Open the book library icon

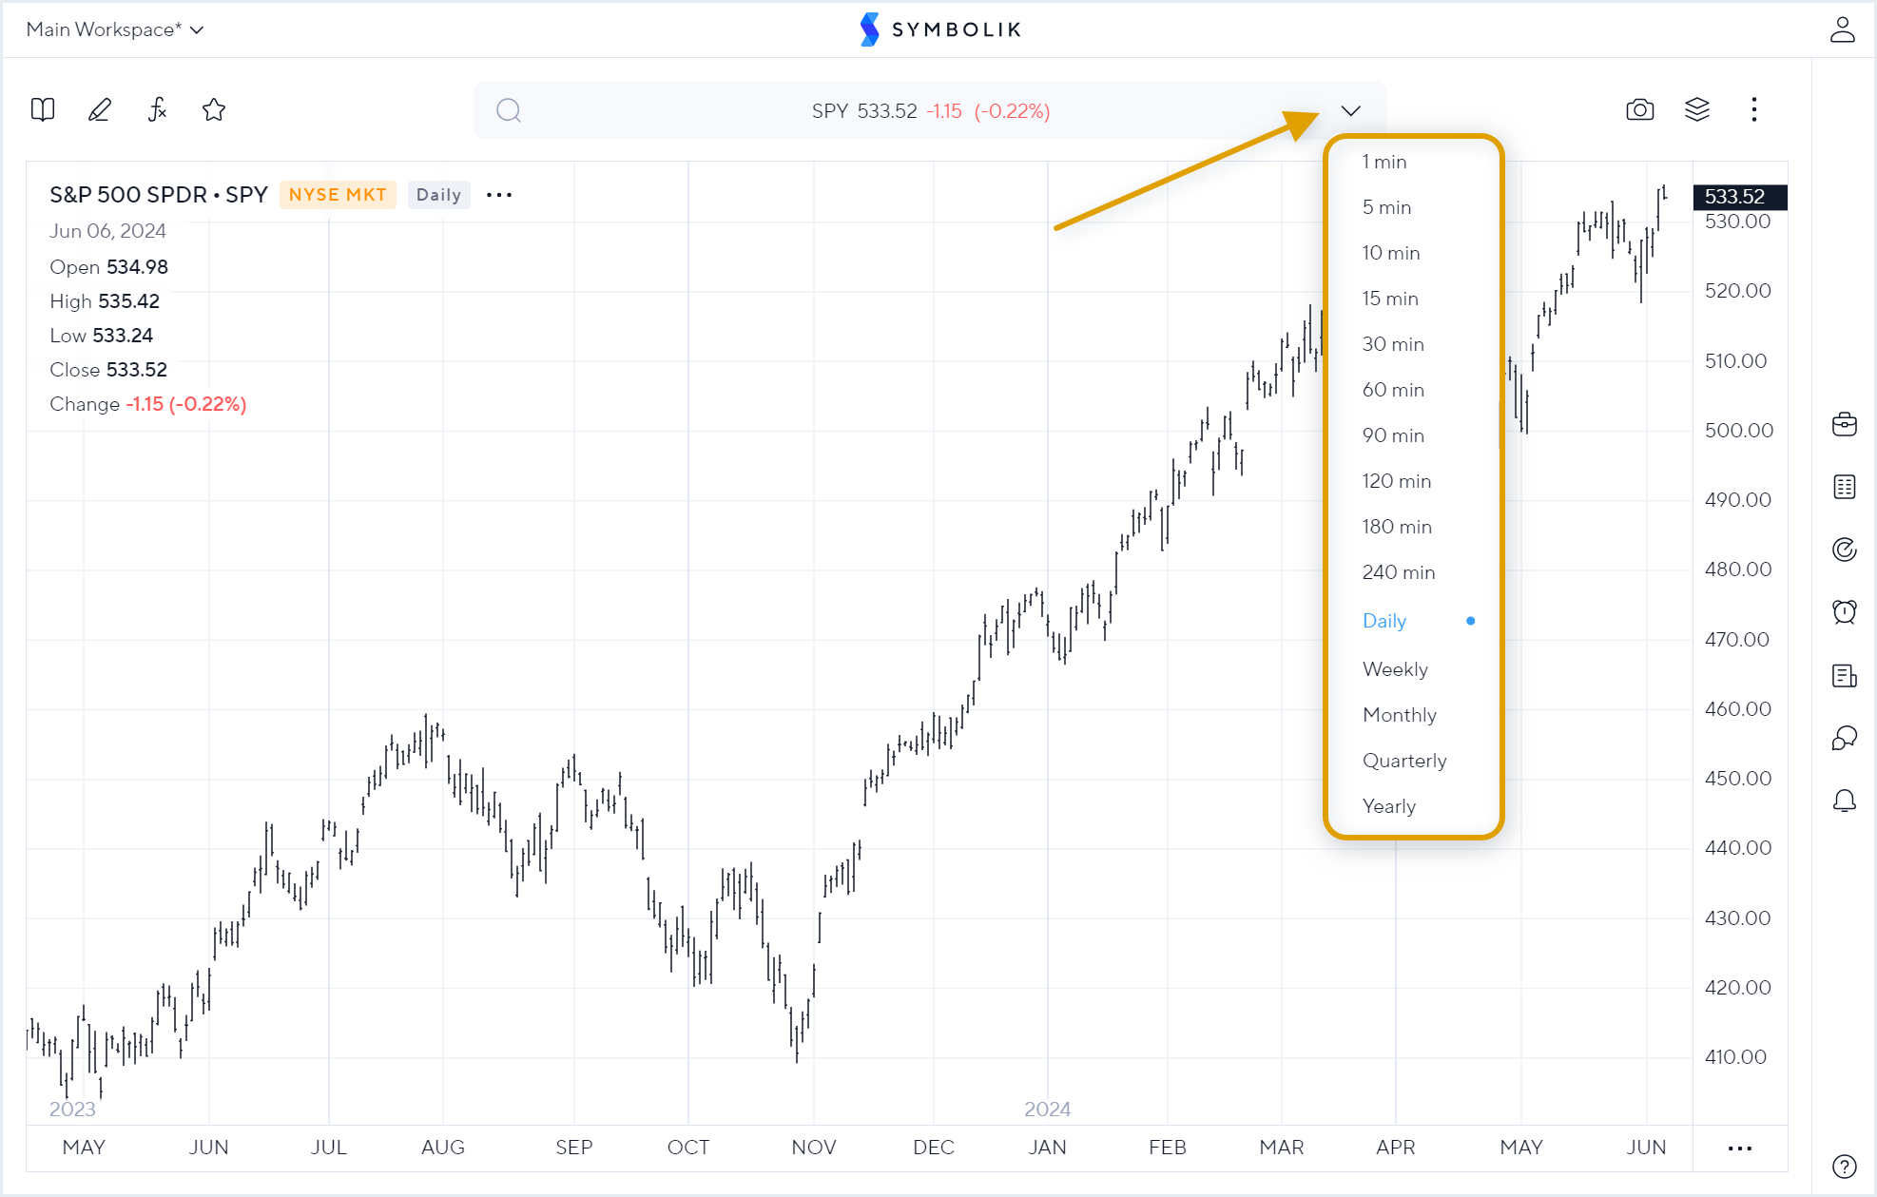pos(43,110)
